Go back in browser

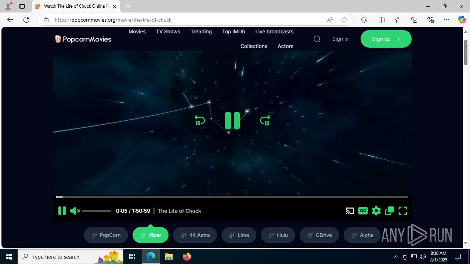[x=10, y=20]
